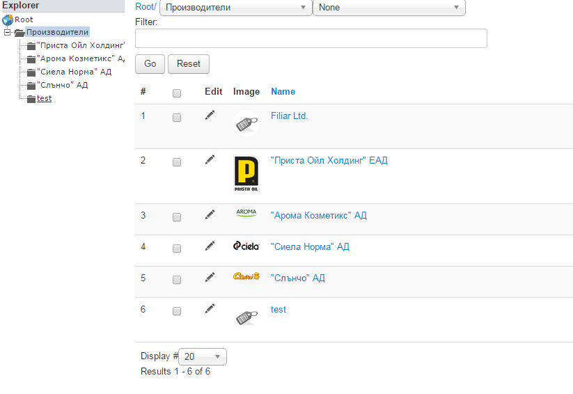Click the price tag image of Filiar Ltd.
The image size is (573, 394).
pyautogui.click(x=246, y=123)
